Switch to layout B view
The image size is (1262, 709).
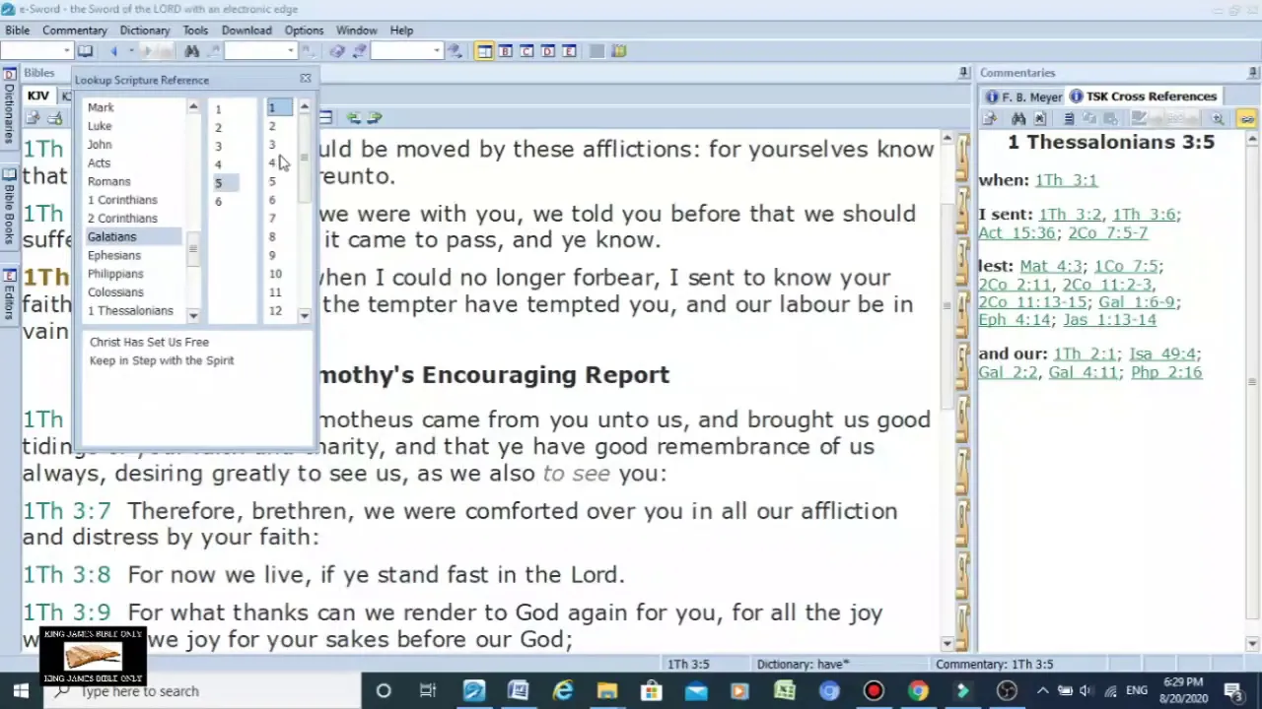[x=506, y=51]
